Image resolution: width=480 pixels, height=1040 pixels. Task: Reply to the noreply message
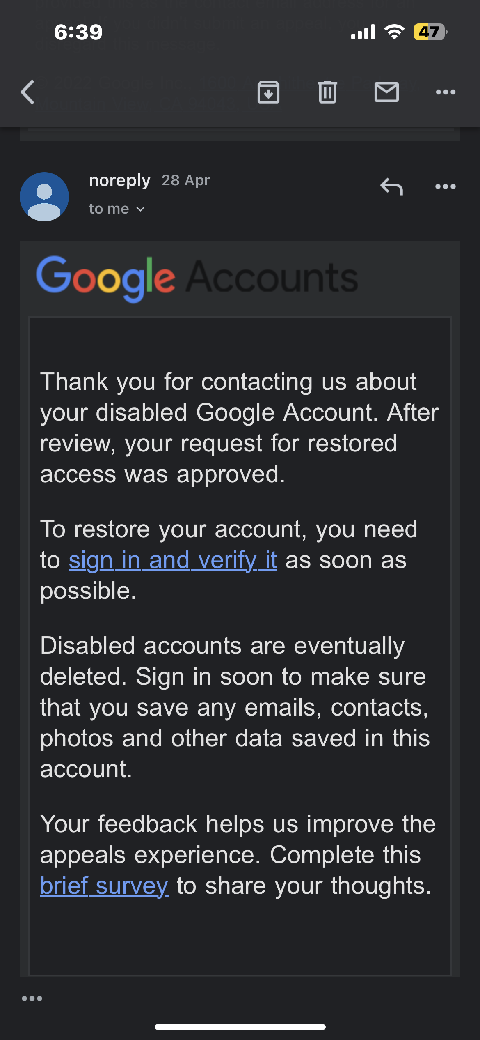point(391,186)
